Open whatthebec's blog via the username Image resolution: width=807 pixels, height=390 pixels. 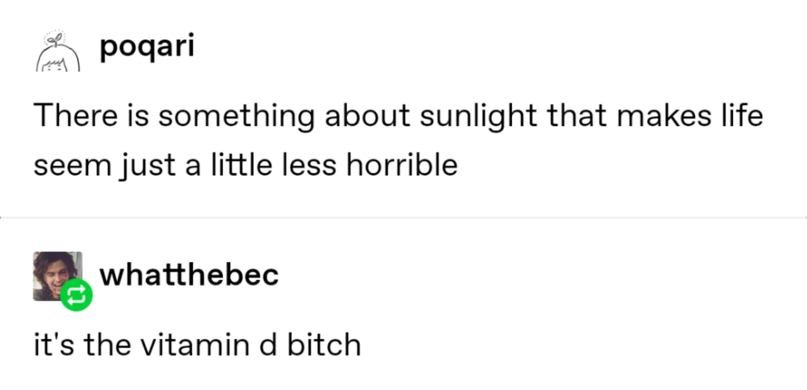click(x=189, y=275)
